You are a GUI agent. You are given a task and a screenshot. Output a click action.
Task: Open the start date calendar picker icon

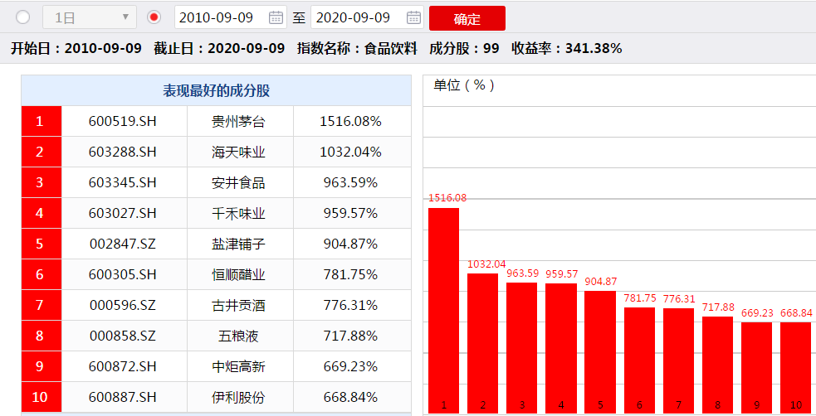(276, 17)
